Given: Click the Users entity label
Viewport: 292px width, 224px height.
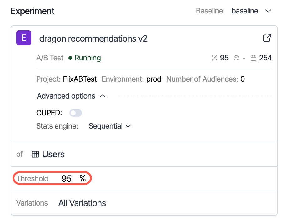Looking at the screenshot, I should click(53, 154).
